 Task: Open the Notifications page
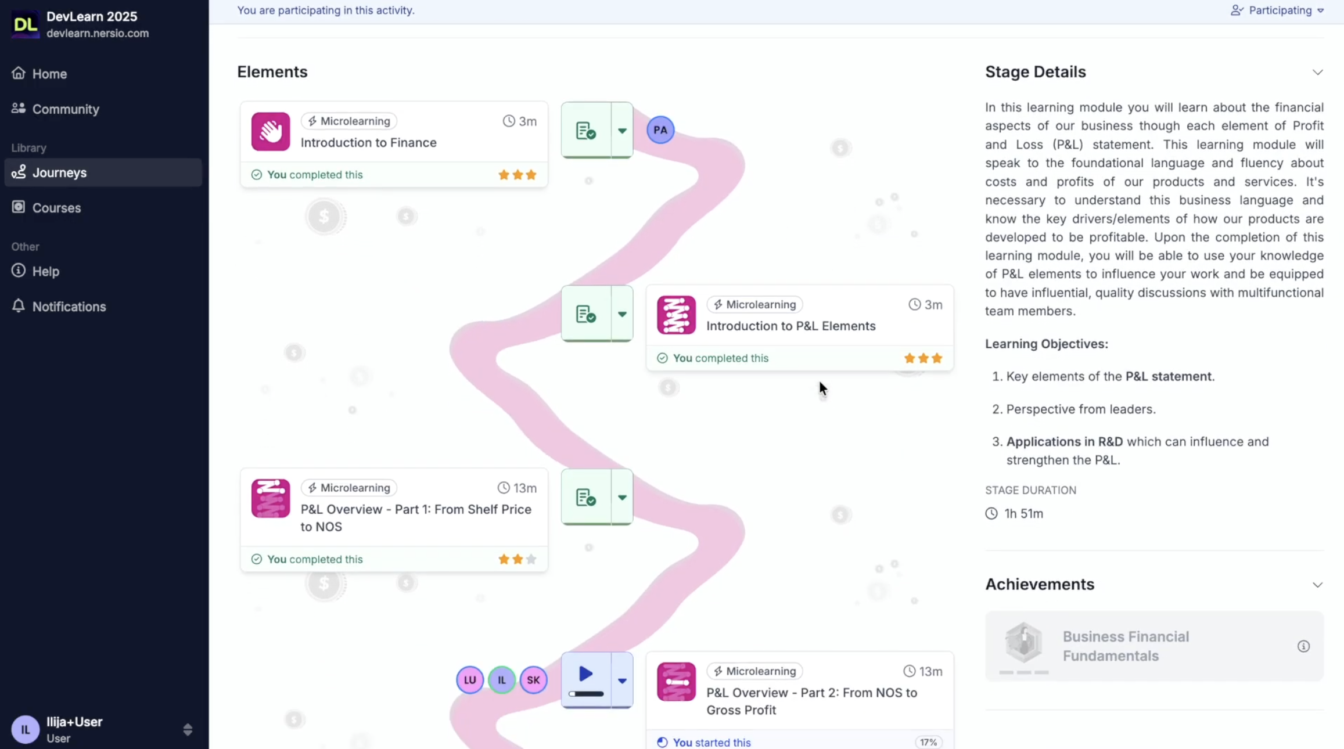69,307
